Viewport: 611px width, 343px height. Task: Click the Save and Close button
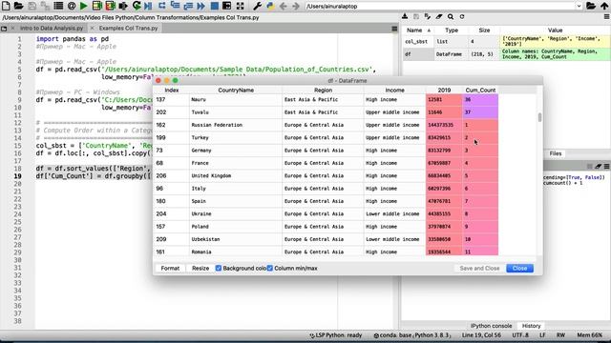479,268
